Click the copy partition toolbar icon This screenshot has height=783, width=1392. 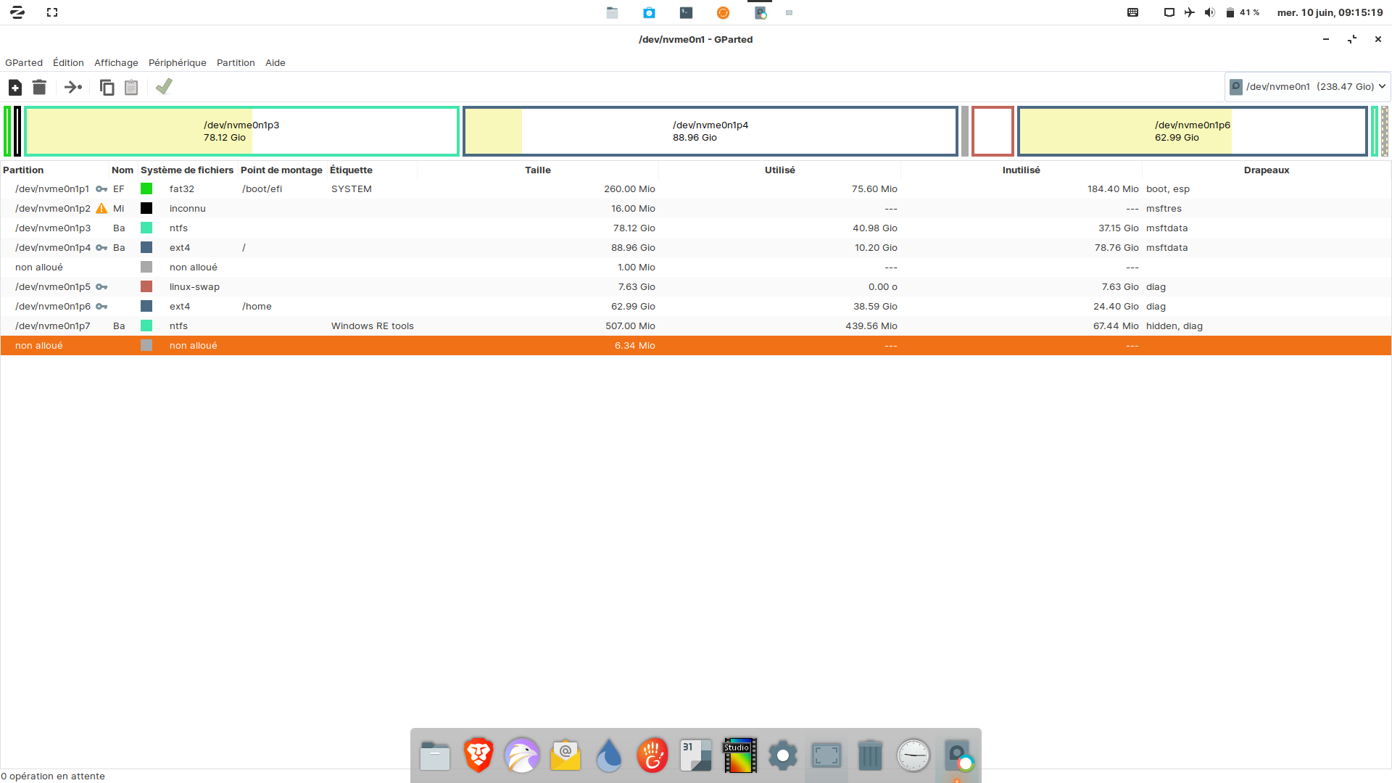(107, 88)
